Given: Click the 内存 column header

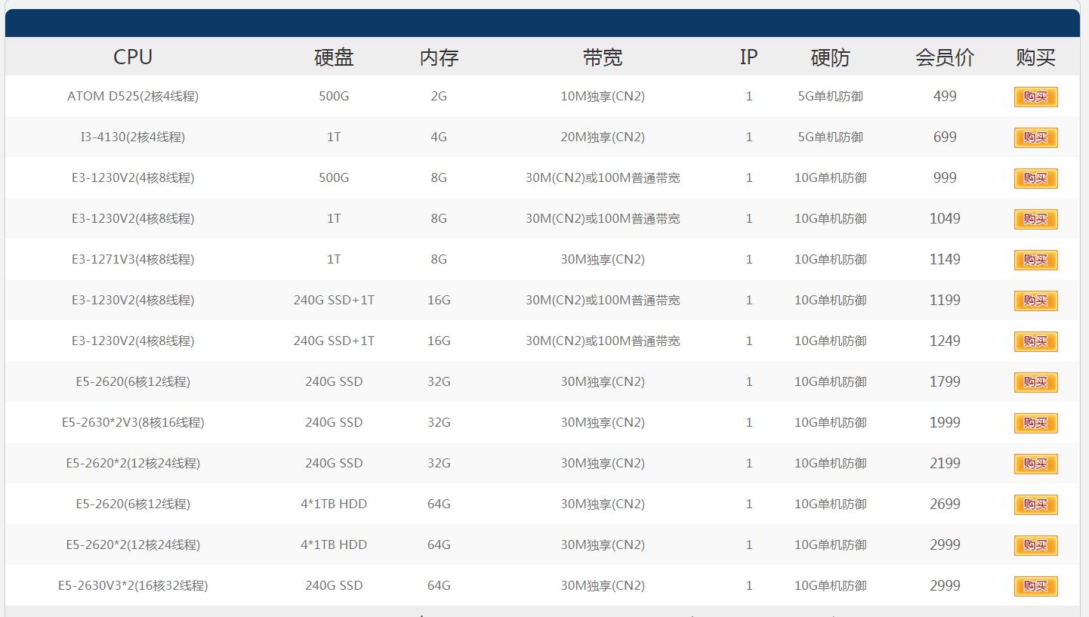Looking at the screenshot, I should [x=439, y=57].
